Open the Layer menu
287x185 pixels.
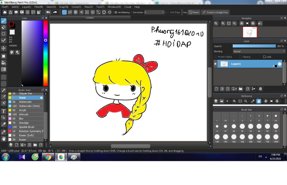tap(27, 7)
